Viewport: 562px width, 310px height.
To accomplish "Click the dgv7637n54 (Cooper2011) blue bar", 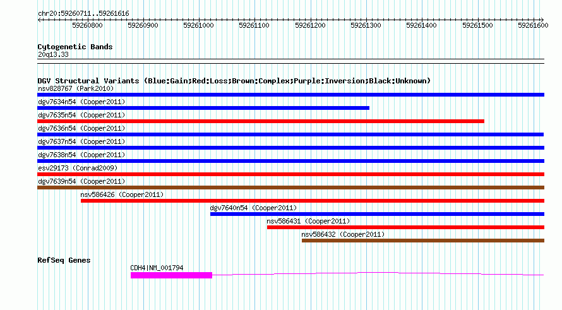I will pyautogui.click(x=290, y=148).
